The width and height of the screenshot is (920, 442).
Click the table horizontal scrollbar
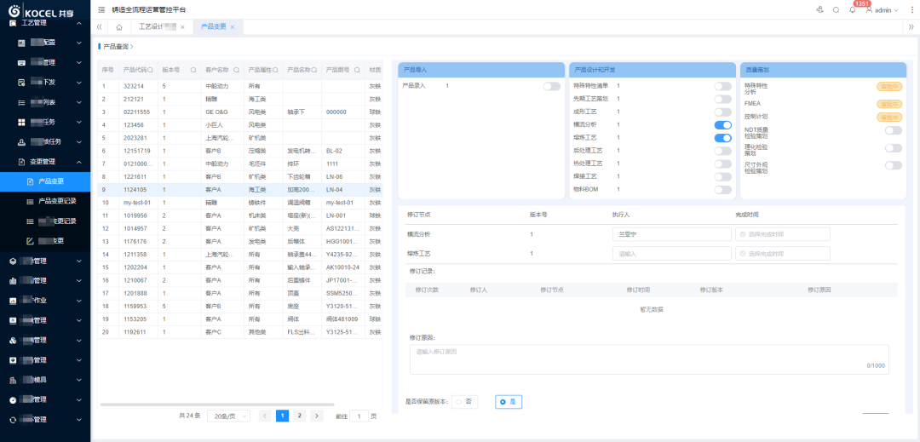tap(217, 405)
